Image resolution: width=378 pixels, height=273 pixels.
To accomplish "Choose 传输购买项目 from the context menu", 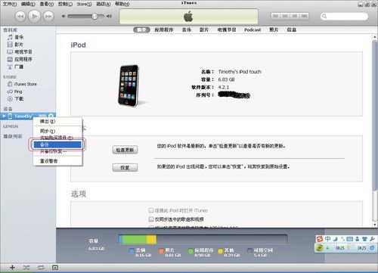I will click(57, 138).
